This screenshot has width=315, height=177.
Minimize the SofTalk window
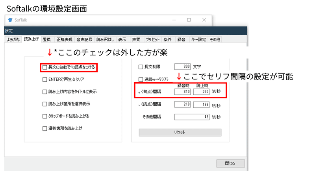[174, 20]
